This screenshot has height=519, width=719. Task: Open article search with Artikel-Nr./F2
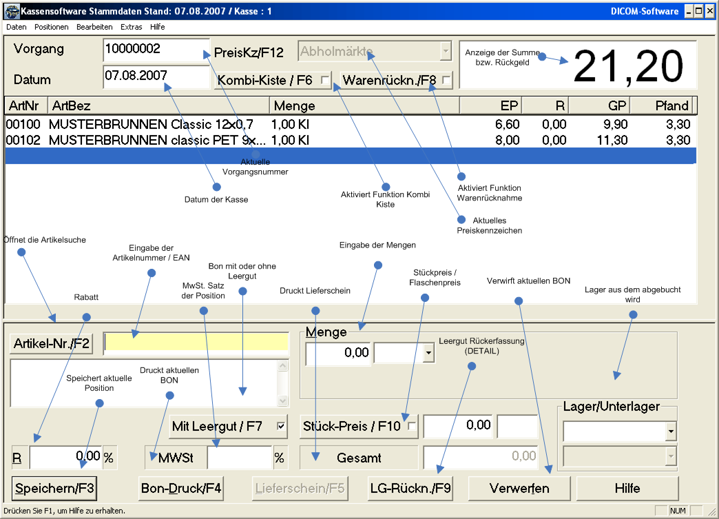(x=52, y=344)
